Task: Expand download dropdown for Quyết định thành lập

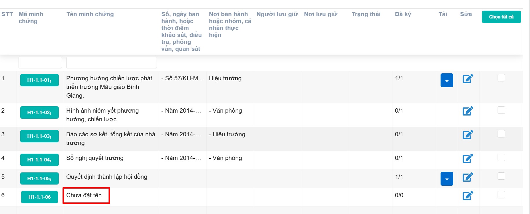Action: click(447, 179)
